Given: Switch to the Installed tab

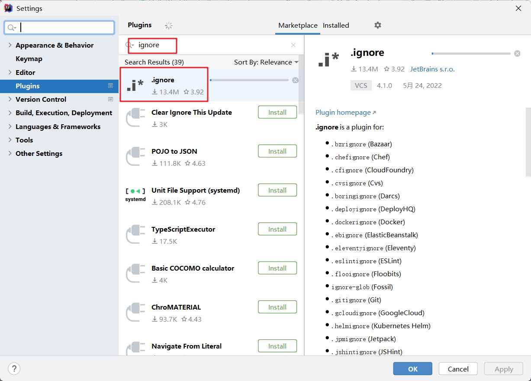Looking at the screenshot, I should tap(336, 26).
